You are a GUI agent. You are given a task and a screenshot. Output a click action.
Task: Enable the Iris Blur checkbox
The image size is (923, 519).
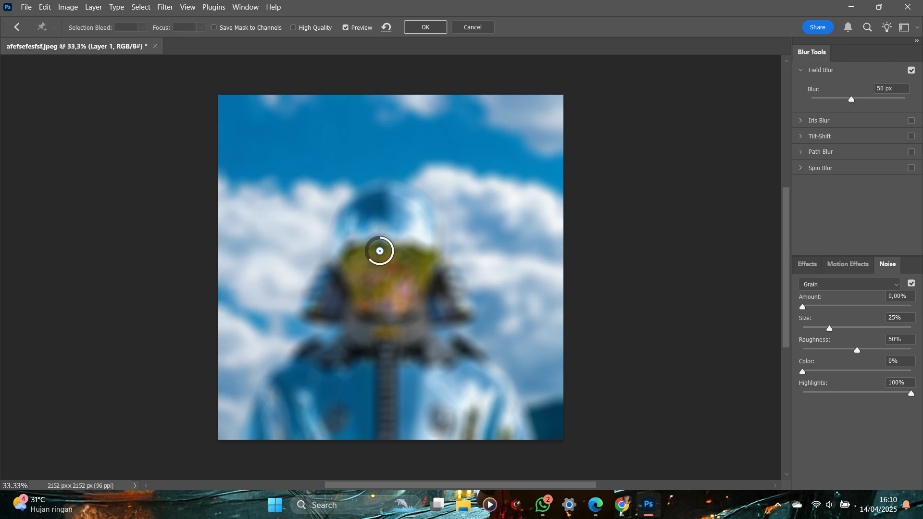(911, 121)
